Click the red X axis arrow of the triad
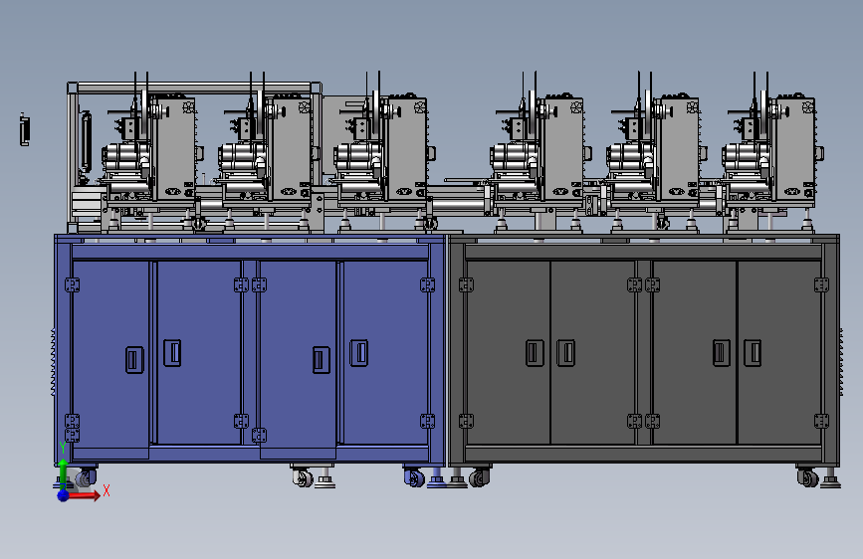Viewport: 863px width, 559px height. tap(85, 495)
